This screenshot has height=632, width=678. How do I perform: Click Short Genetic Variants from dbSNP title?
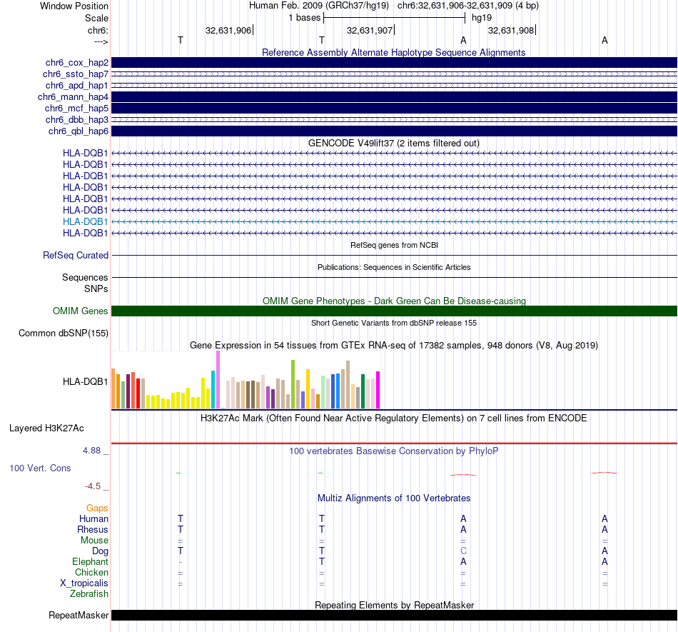pos(394,323)
